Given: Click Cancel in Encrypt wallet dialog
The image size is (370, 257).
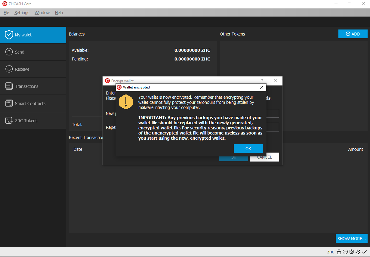Looking at the screenshot, I should [264, 157].
